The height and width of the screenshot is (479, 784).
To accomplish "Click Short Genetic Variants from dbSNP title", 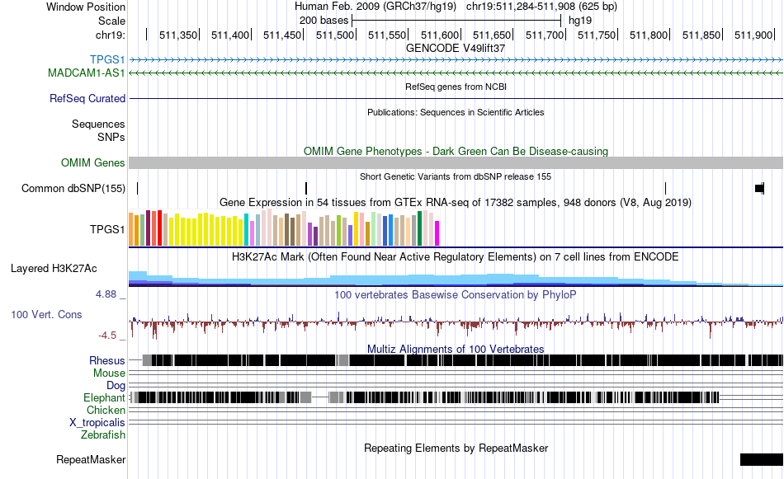I will pyautogui.click(x=456, y=176).
